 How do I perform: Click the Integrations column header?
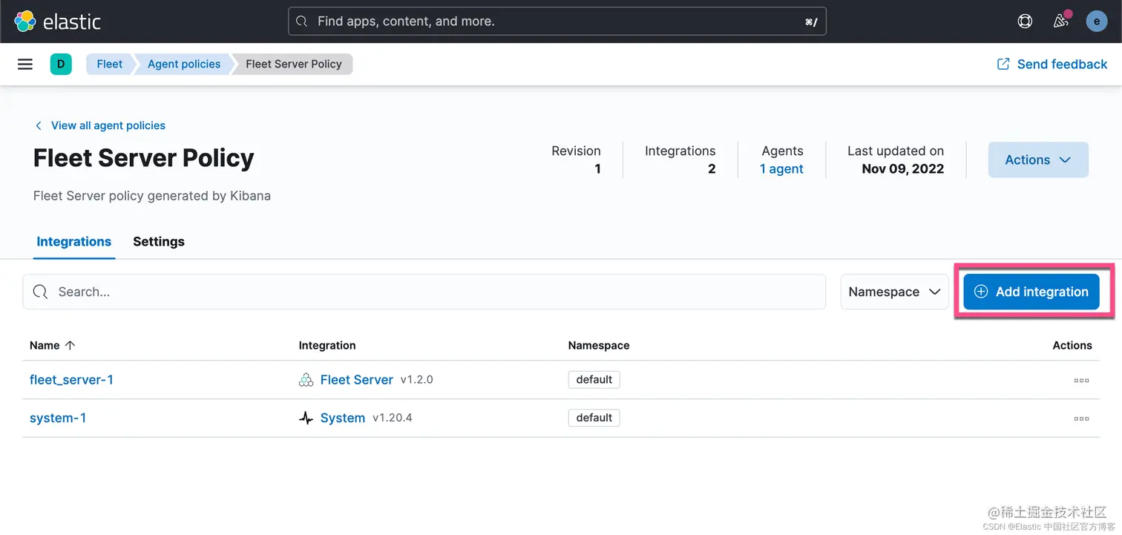(327, 345)
